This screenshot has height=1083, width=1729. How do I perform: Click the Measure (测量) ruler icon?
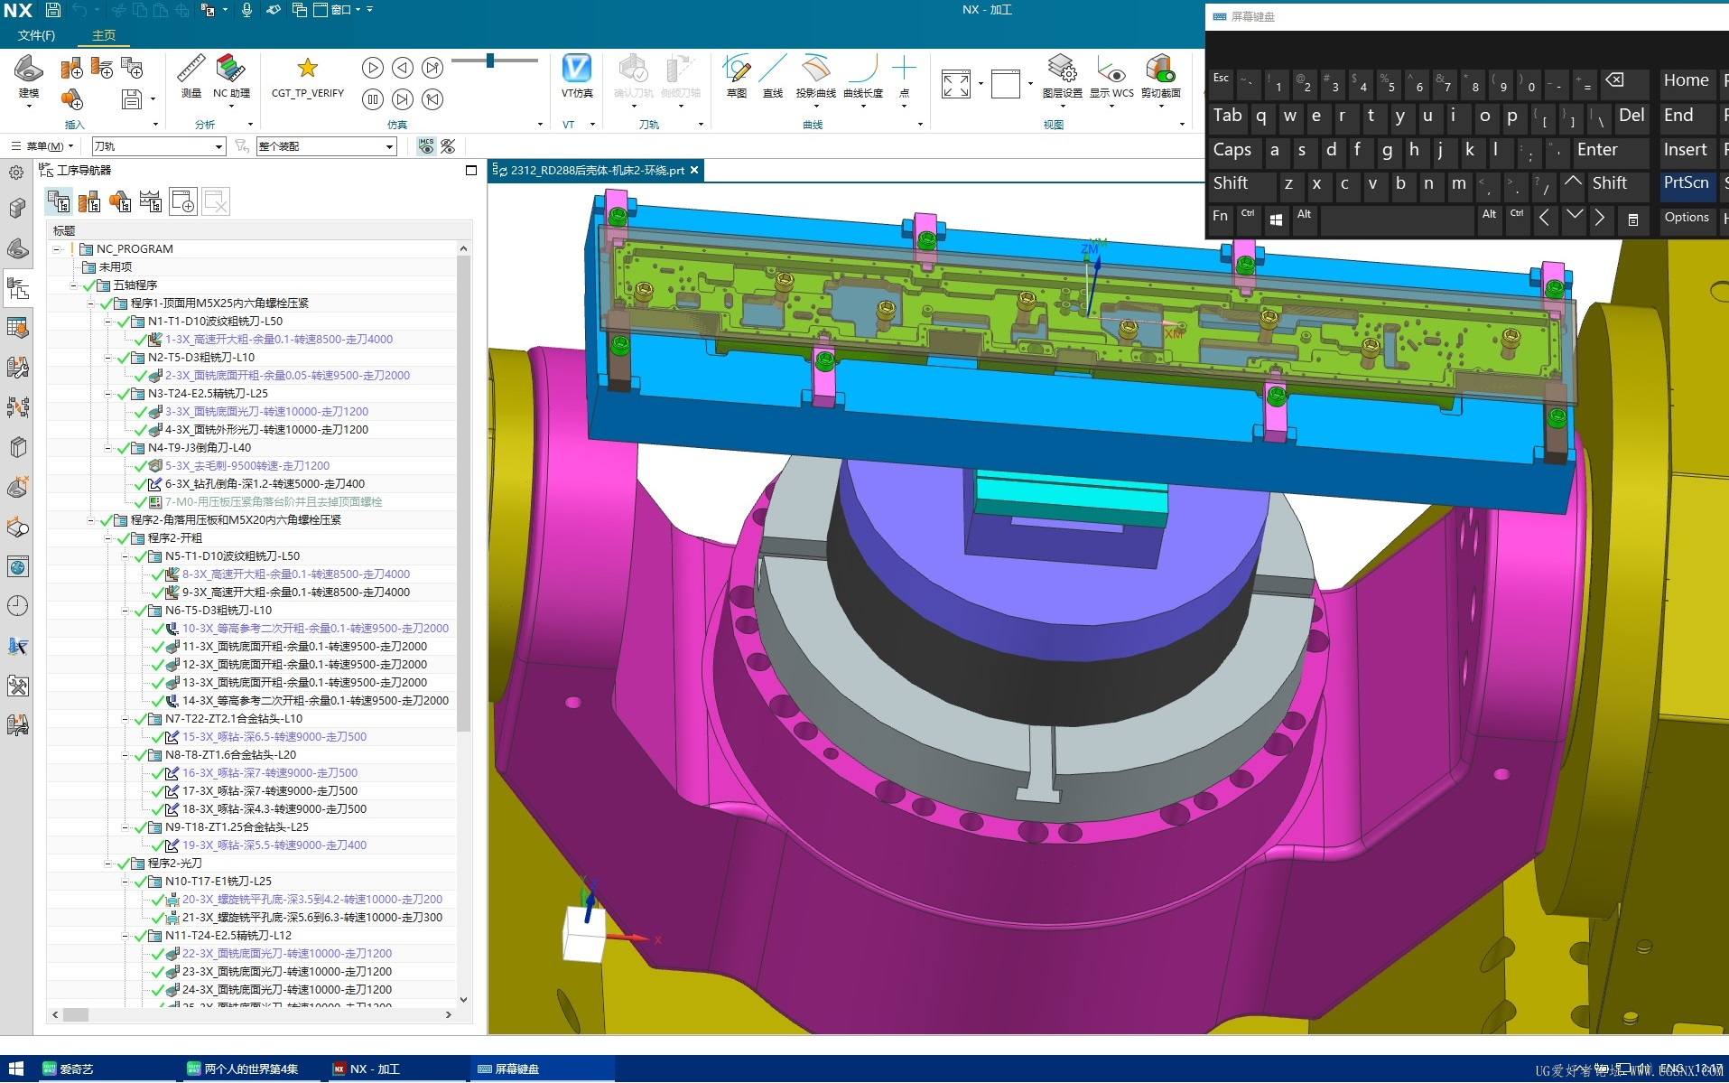pyautogui.click(x=191, y=69)
